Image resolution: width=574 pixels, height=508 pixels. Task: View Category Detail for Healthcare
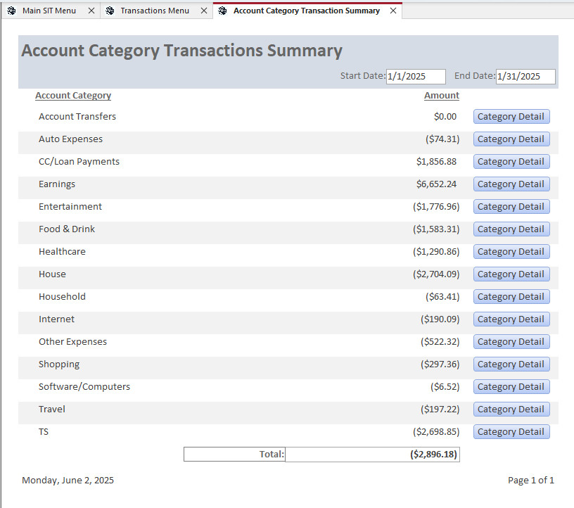pos(511,252)
